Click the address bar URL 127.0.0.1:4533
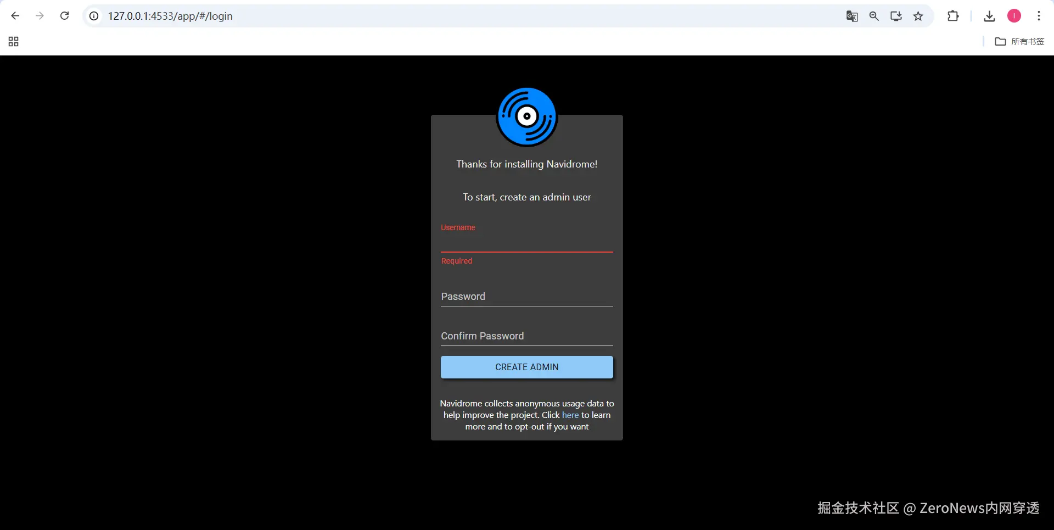Image resolution: width=1054 pixels, height=530 pixels. click(170, 16)
